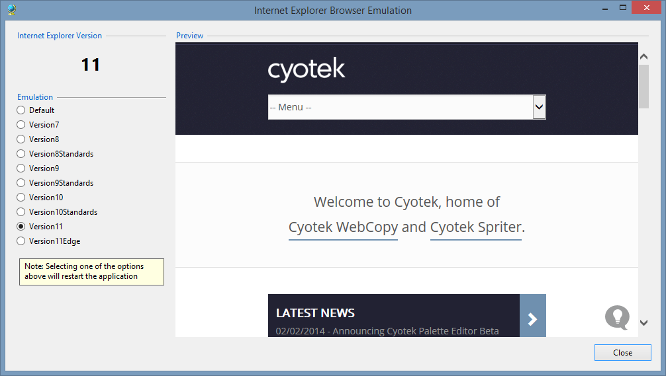Minimize the Browser Emulation window
The image size is (666, 376).
pyautogui.click(x=605, y=8)
